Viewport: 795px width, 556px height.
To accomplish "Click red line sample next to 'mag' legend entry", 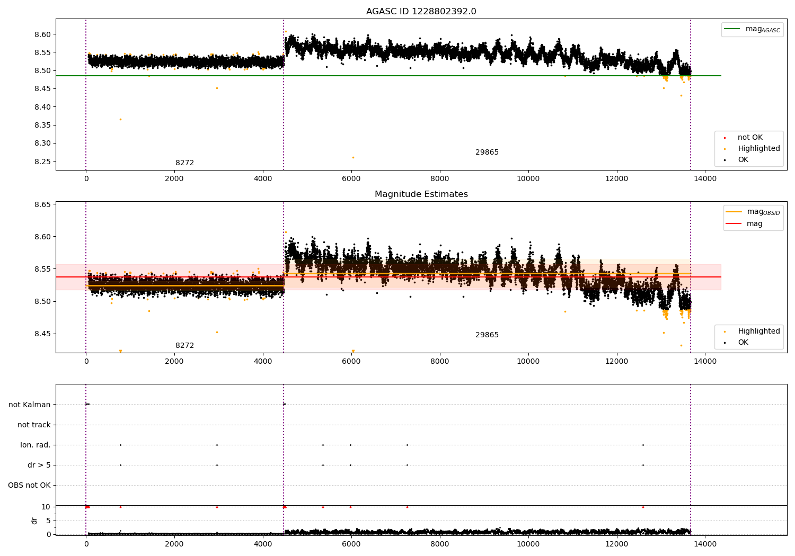I will click(x=734, y=224).
